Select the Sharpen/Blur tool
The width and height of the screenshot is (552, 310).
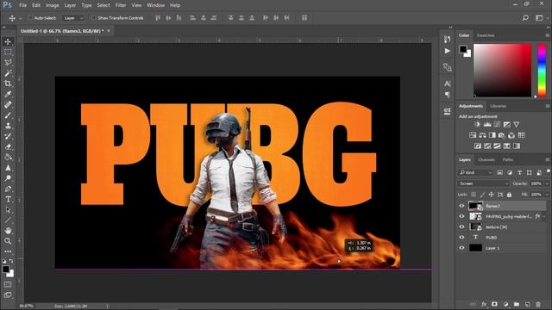(8, 168)
